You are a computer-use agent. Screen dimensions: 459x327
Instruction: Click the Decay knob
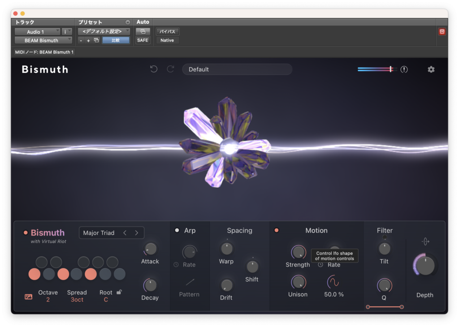[151, 285]
